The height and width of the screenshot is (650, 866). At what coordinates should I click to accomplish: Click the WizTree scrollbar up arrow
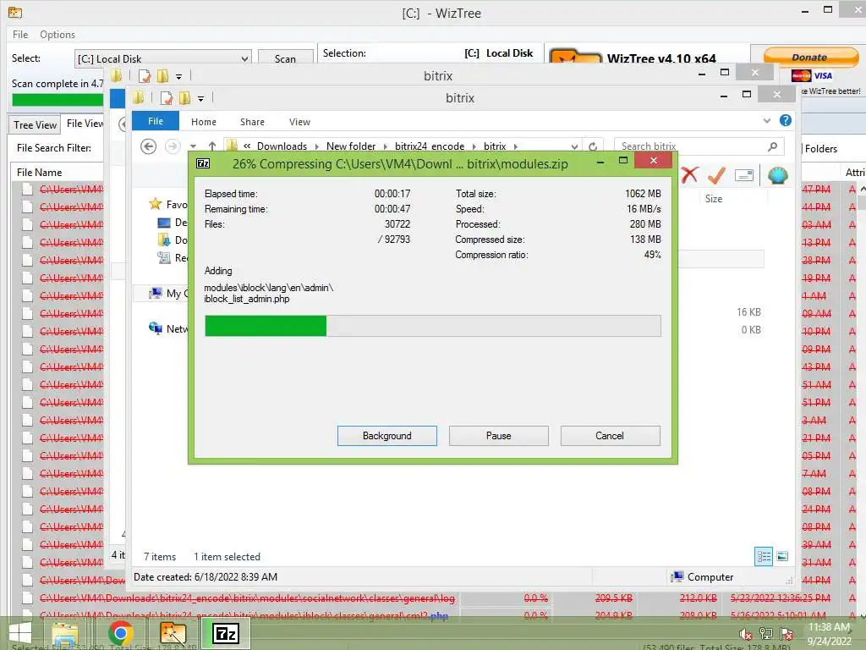862,189
